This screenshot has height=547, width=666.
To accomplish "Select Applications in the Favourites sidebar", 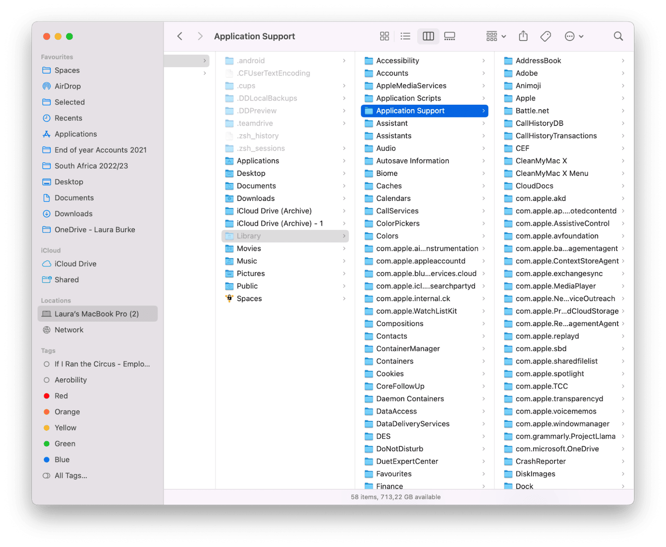I will [x=76, y=134].
